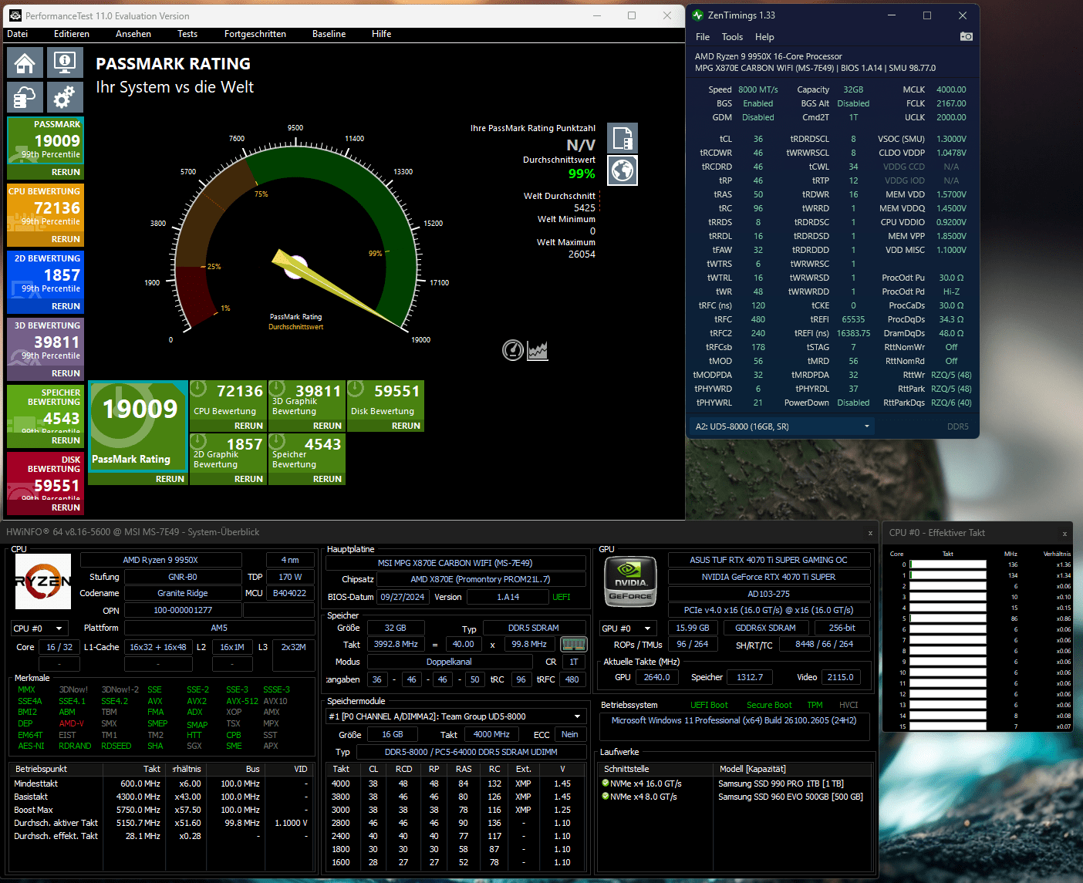Click the cloud baseline management icon

(25, 97)
